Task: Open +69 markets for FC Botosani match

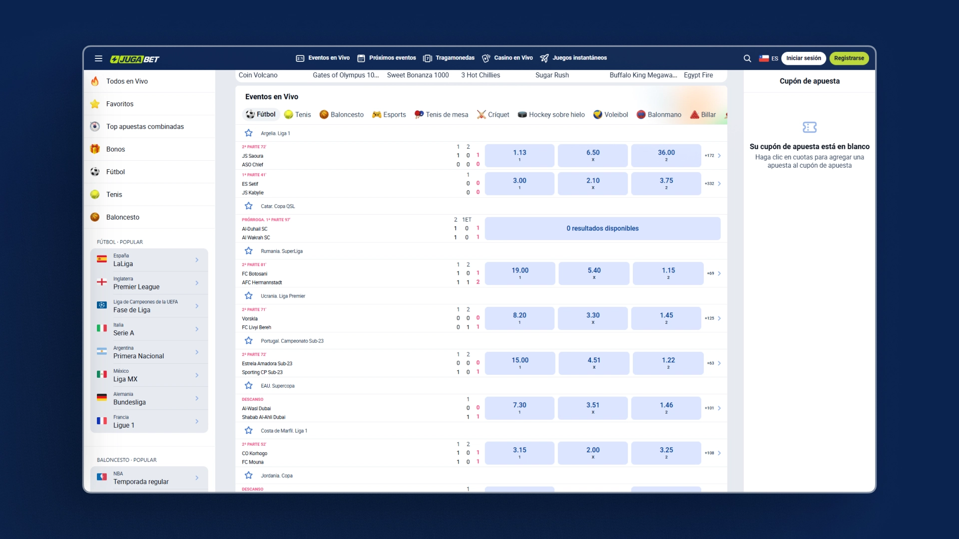Action: point(714,273)
